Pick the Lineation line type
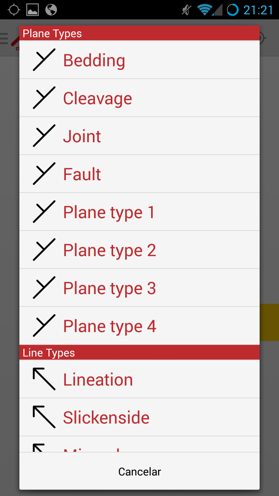This screenshot has width=279, height=496. pyautogui.click(x=98, y=380)
